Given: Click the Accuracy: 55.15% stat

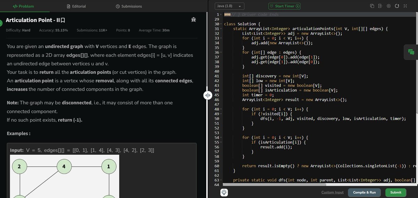Looking at the screenshot, I should click(54, 30).
